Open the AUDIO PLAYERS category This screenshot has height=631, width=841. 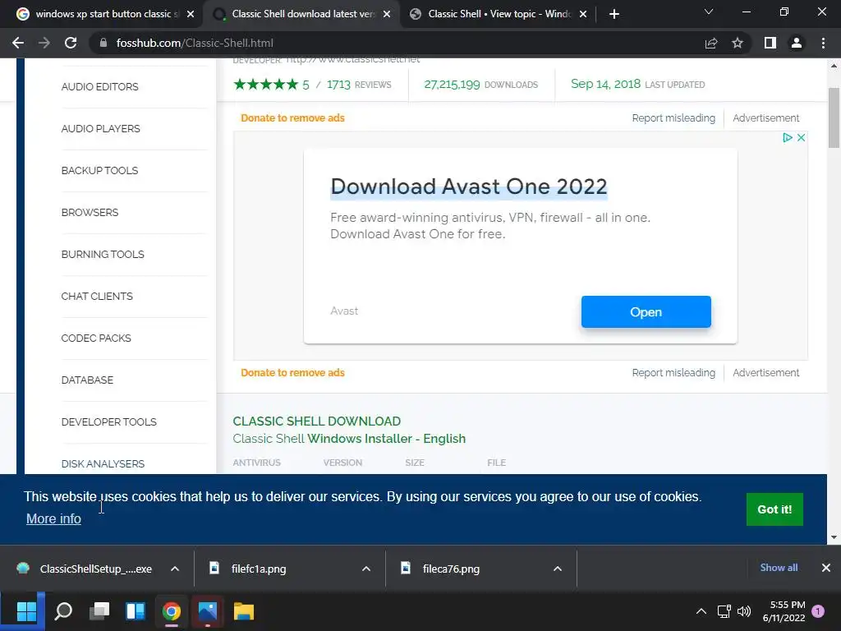coord(100,128)
